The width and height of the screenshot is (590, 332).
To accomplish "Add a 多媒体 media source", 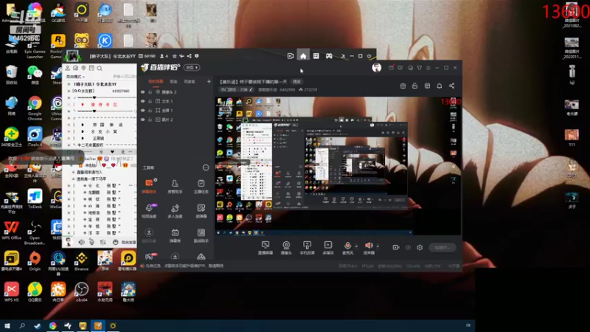I will click(328, 248).
